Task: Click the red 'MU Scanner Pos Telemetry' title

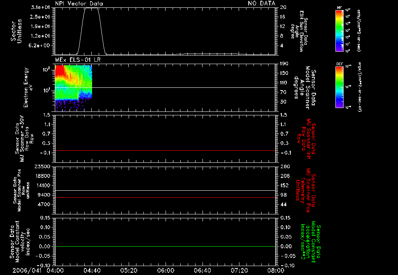Action: coord(306,190)
